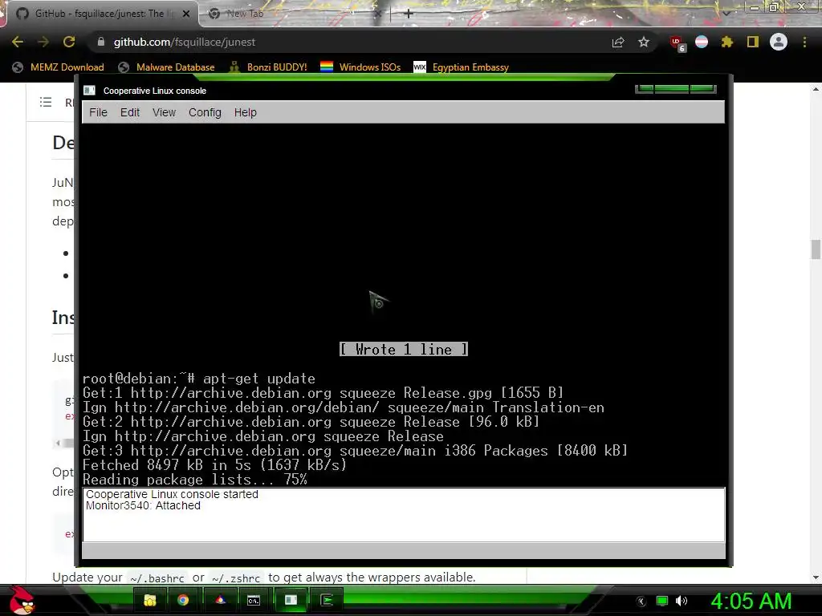Reload the GitHub page
Viewport: 822px width, 616px height.
pyautogui.click(x=69, y=42)
